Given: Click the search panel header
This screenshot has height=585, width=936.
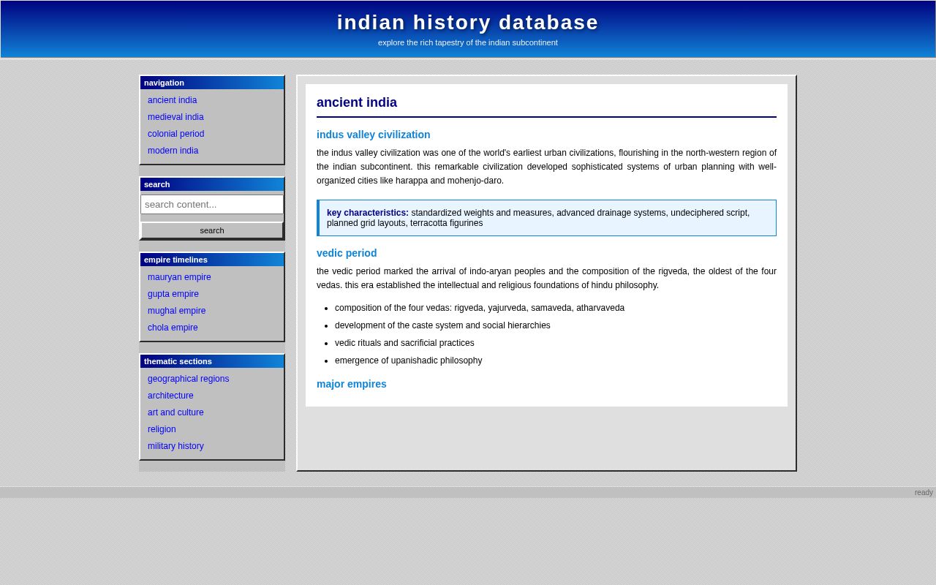Looking at the screenshot, I should click(x=212, y=184).
